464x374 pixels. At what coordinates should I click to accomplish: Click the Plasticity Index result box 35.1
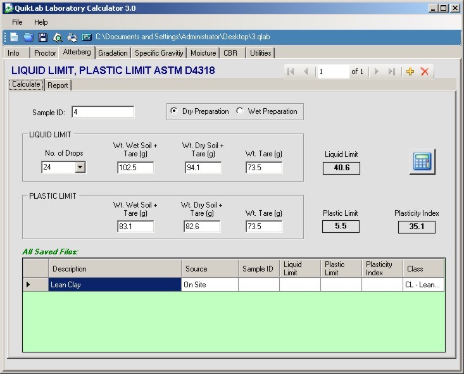(417, 227)
